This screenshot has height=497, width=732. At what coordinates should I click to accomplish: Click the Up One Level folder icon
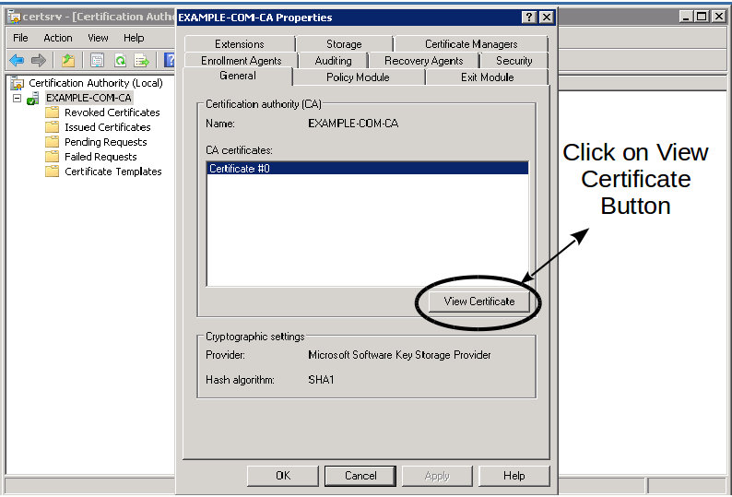68,61
